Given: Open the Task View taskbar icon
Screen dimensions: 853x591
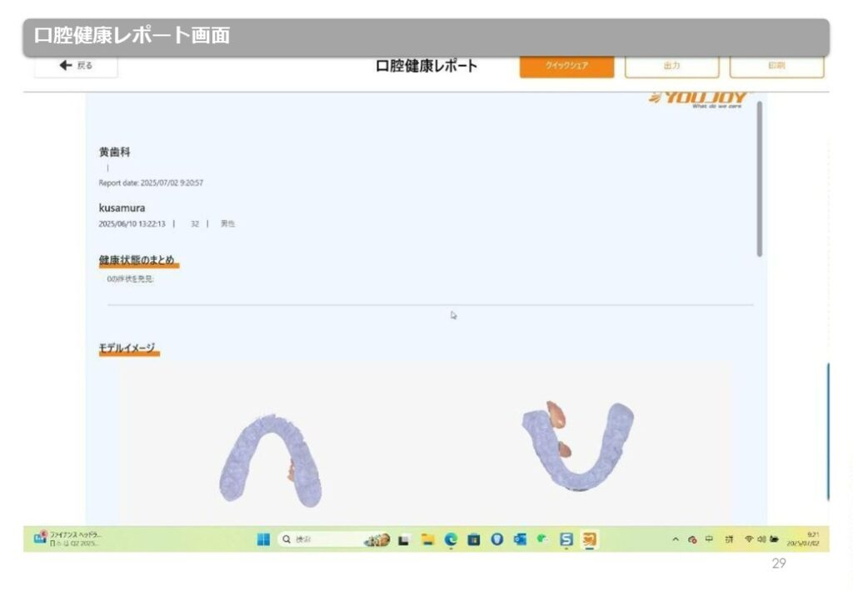Looking at the screenshot, I should coord(404,539).
